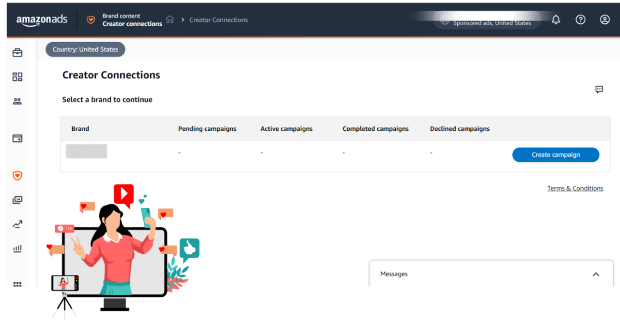
Task: Open the user account profile icon
Action: pos(604,20)
